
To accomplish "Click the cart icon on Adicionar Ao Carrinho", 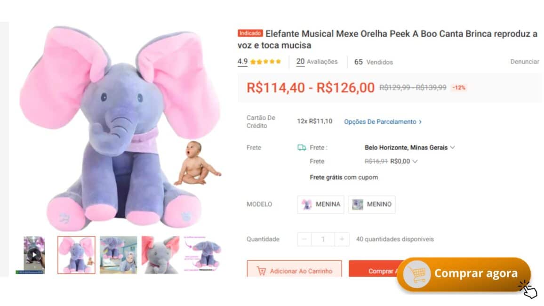I will (x=261, y=271).
